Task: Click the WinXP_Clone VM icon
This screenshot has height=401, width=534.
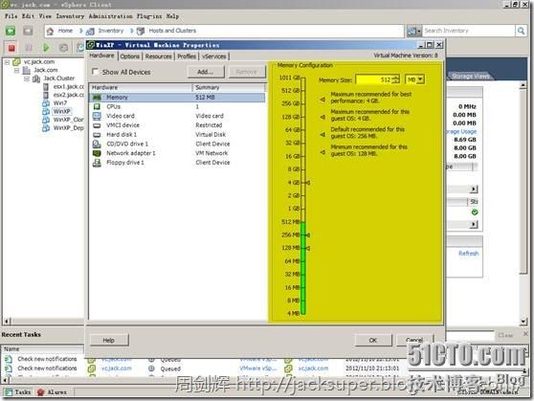Action: click(46, 120)
